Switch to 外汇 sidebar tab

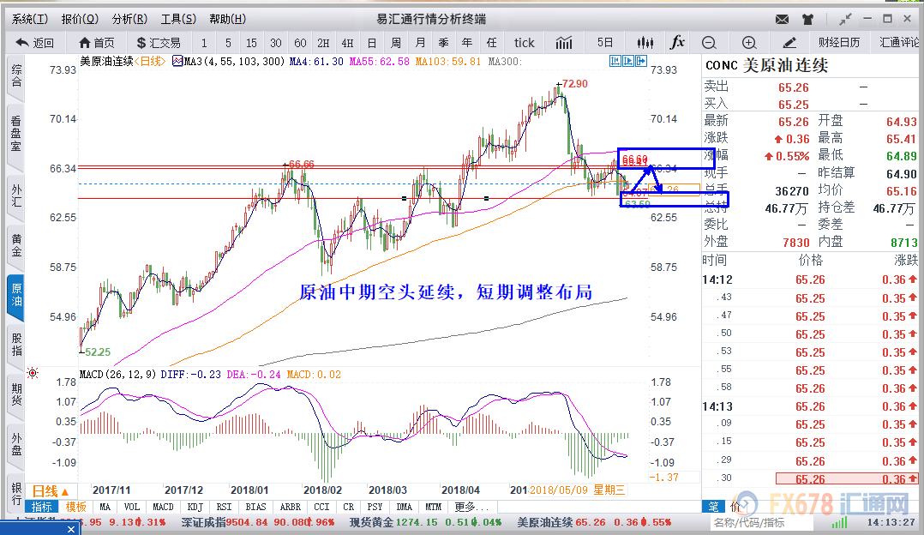point(16,195)
